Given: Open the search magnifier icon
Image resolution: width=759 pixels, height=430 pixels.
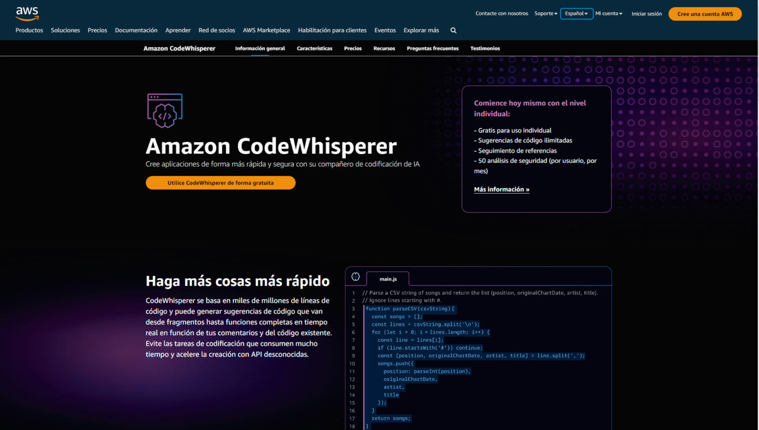Looking at the screenshot, I should [453, 31].
